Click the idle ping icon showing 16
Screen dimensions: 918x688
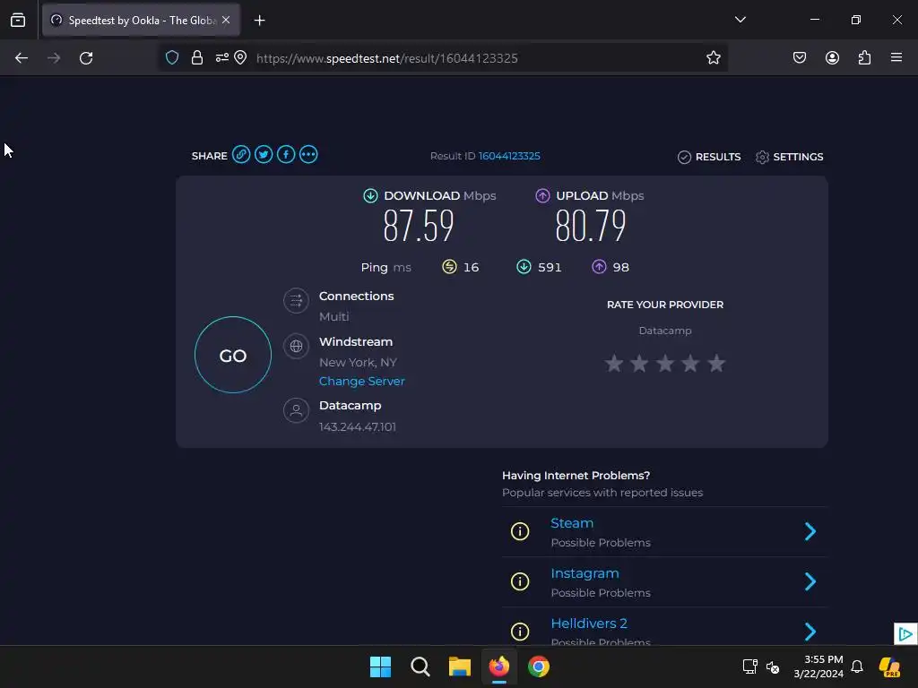pos(449,267)
